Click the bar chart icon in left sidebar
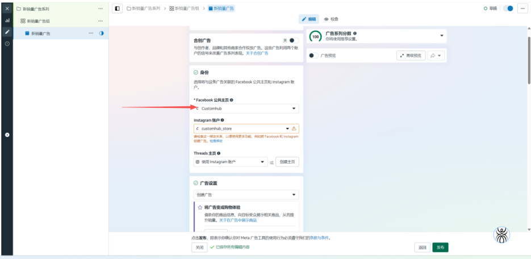The width and height of the screenshot is (531, 259). (x=7, y=20)
